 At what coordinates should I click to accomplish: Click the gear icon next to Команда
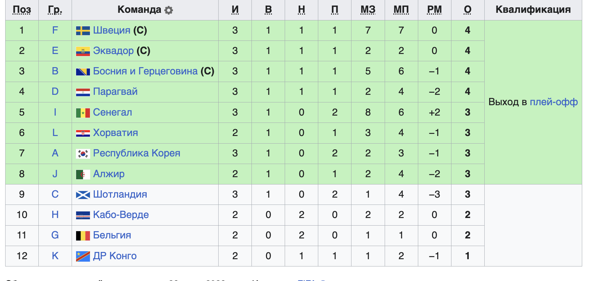(x=168, y=10)
